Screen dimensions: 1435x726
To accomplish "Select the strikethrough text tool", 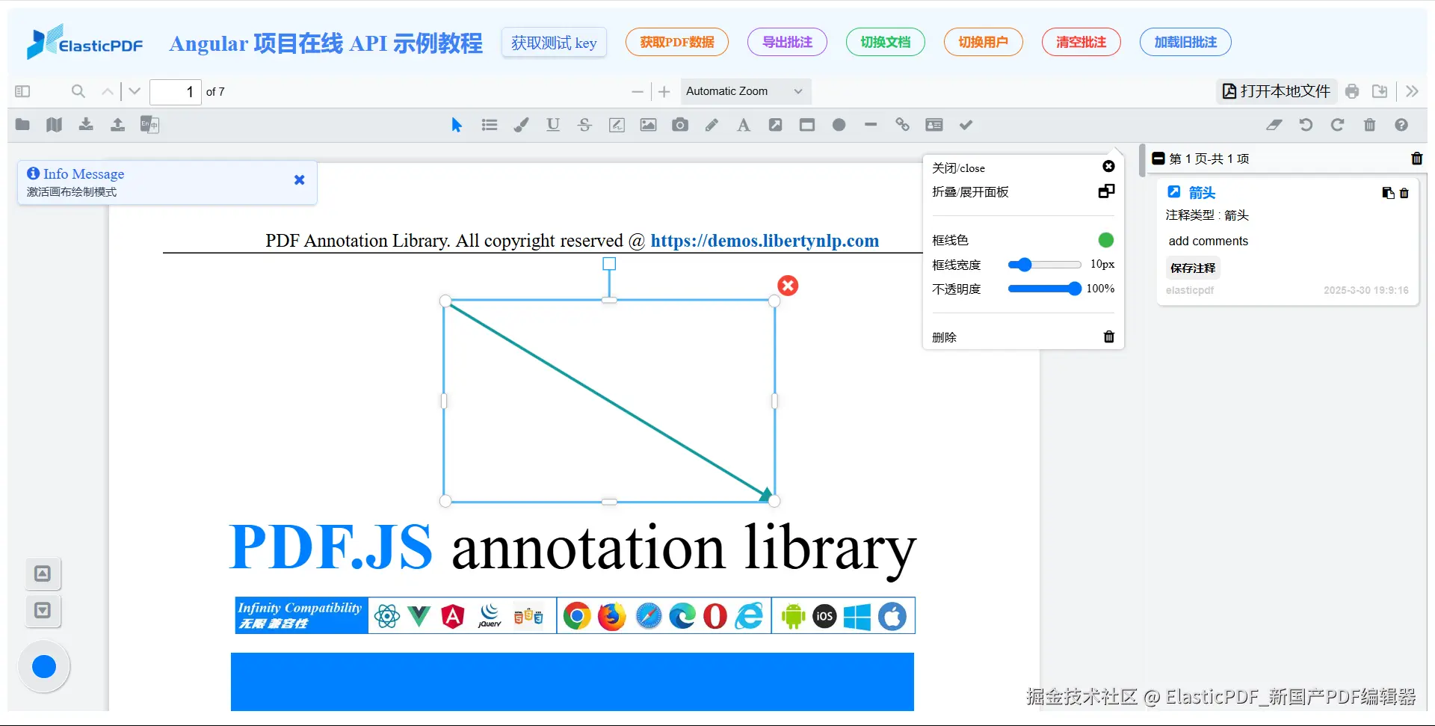I will tap(584, 125).
